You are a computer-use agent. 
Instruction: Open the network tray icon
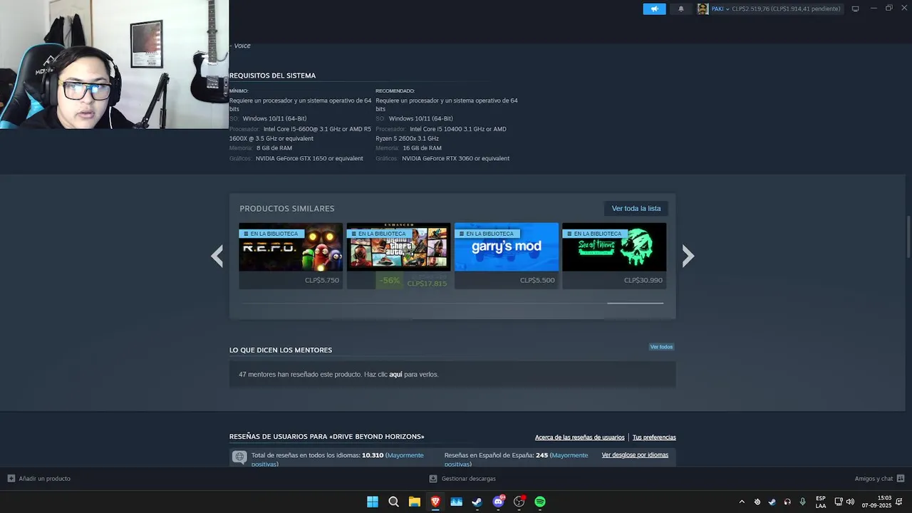pos(839,502)
